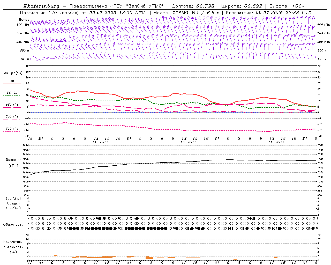The width and height of the screenshot is (331, 265).
Task: Click the 'Широта: 60.592' value
Action: coord(242,6)
